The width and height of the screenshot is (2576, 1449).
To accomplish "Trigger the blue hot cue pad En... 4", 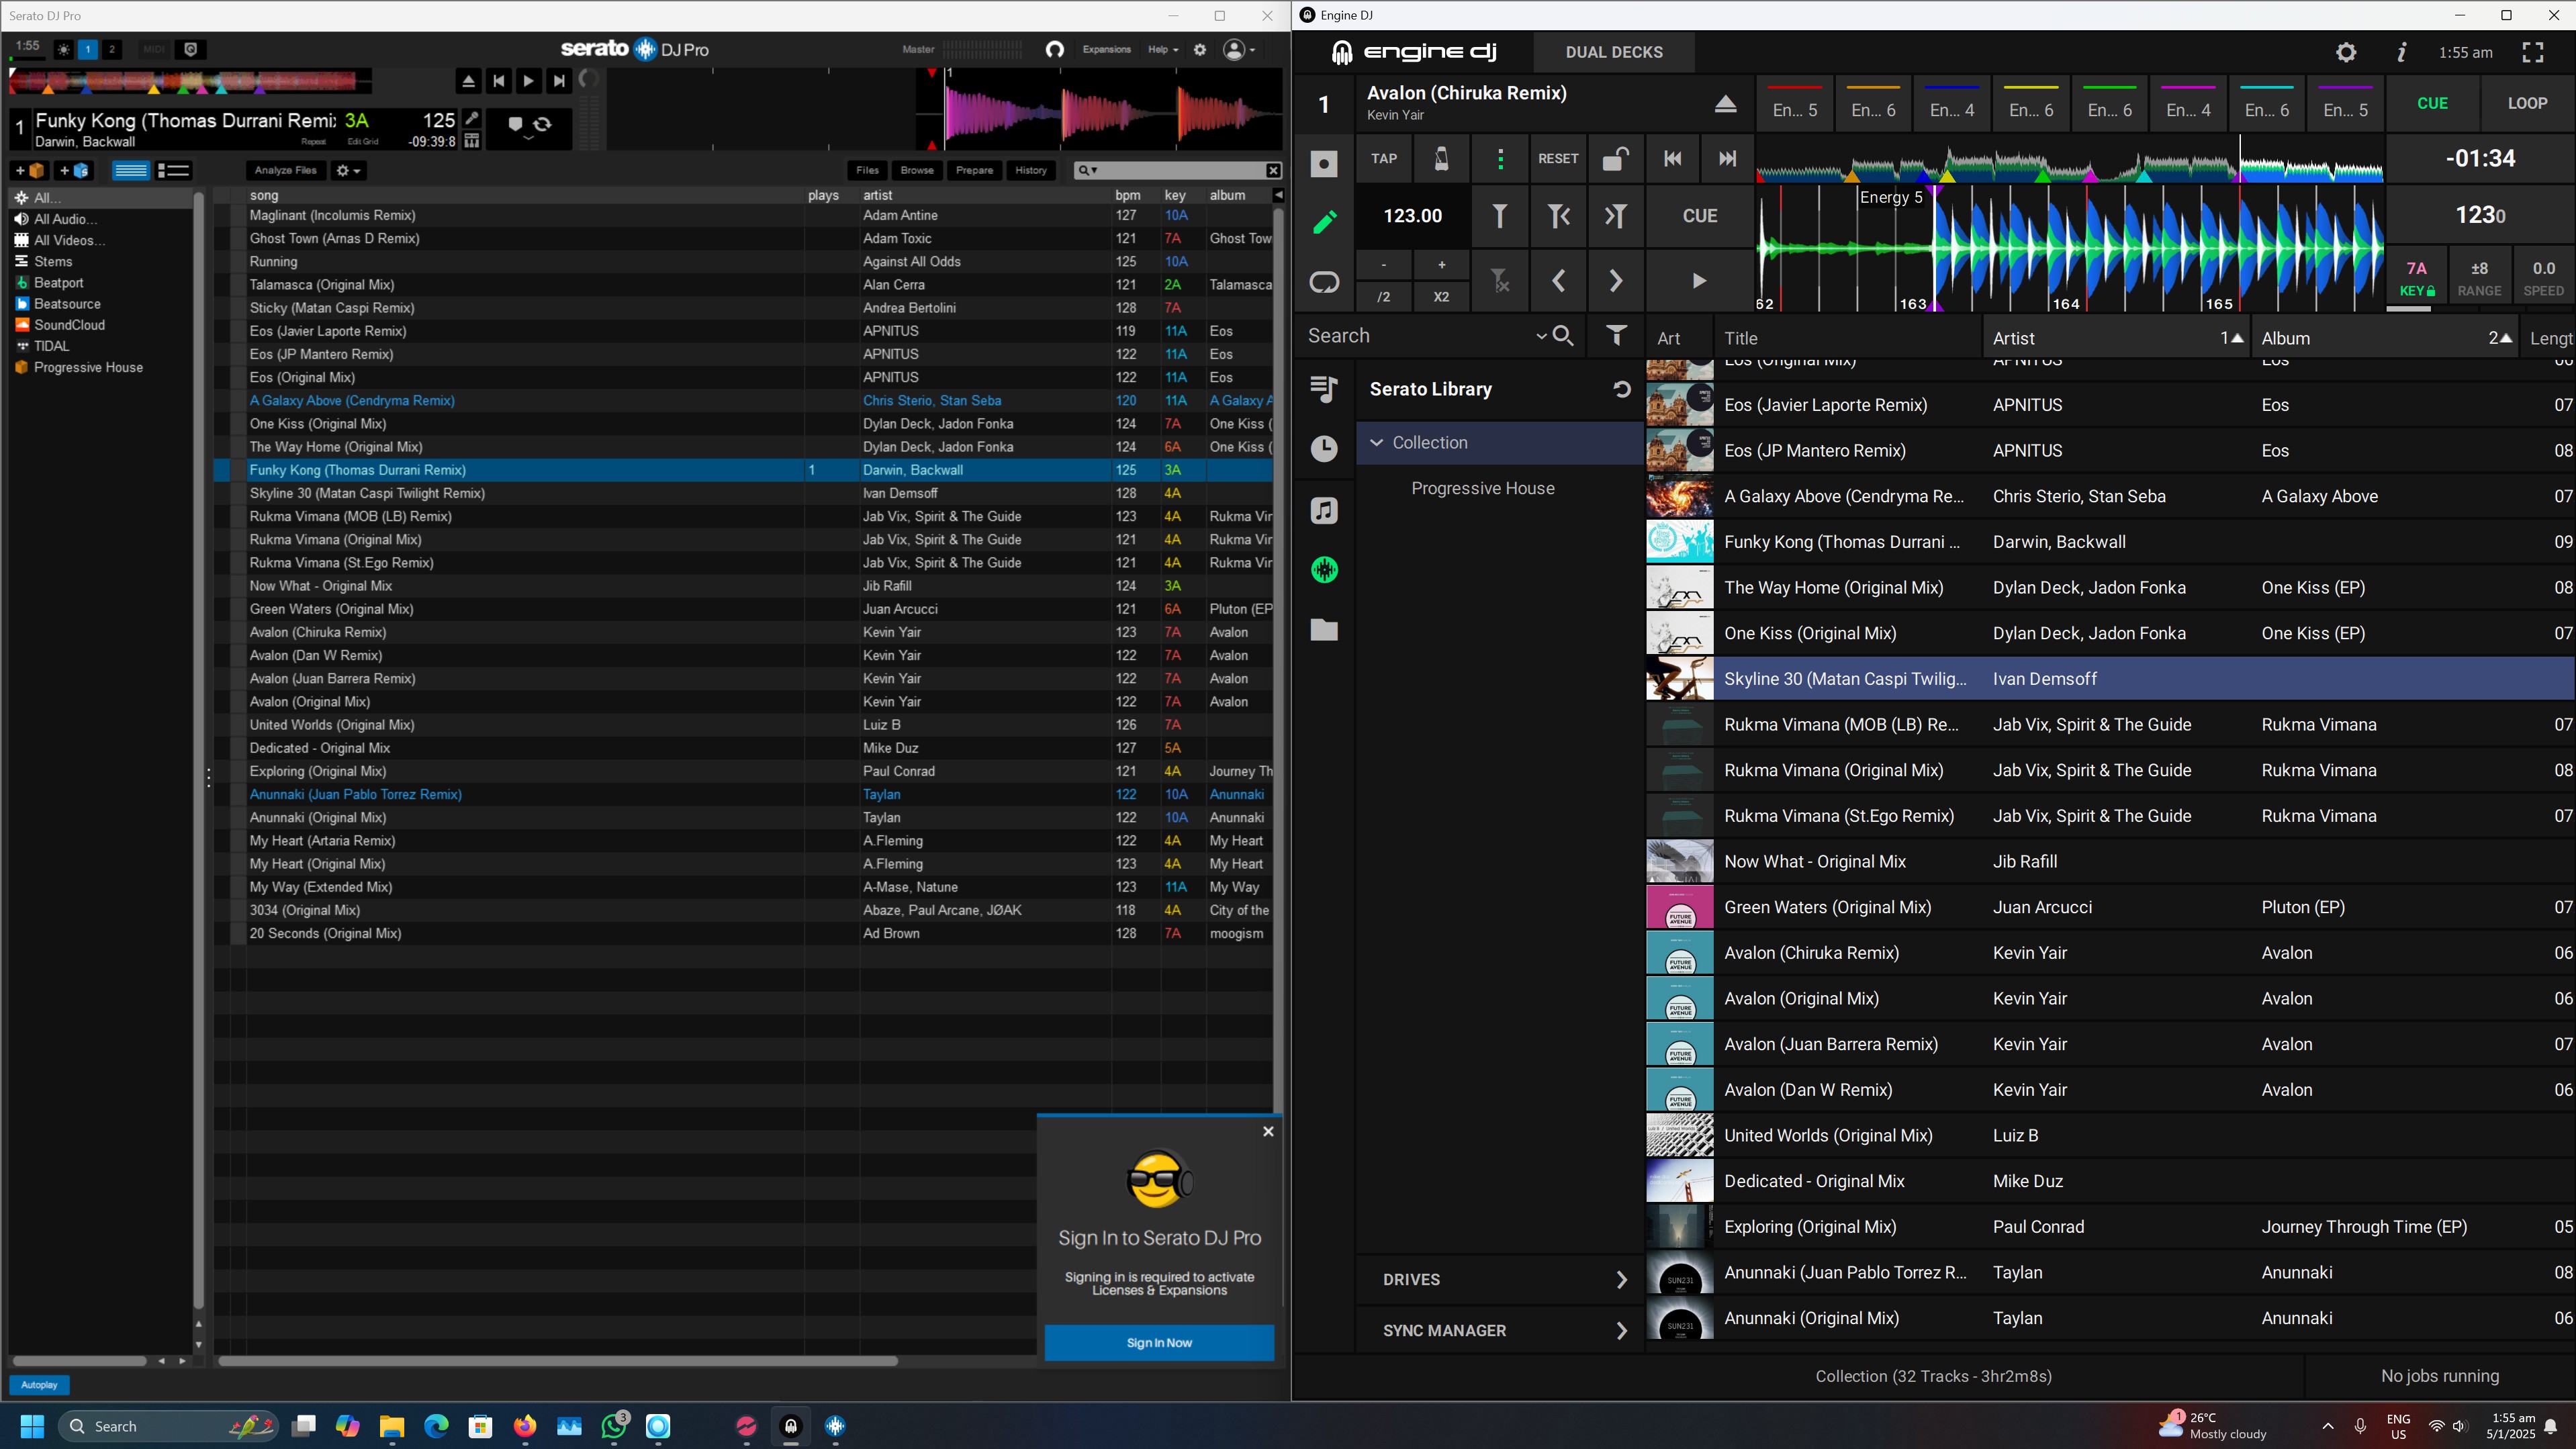I will (x=1952, y=105).
